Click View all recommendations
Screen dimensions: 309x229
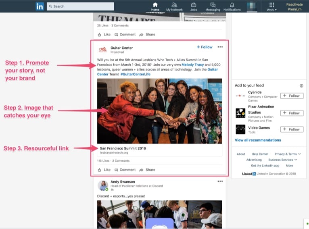pos(258,140)
